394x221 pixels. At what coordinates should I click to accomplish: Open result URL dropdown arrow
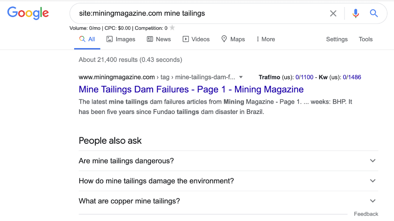(241, 77)
